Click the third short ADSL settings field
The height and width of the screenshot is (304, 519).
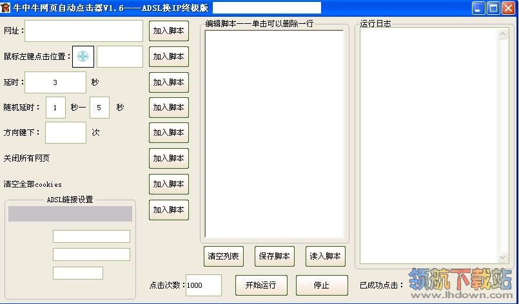[78, 273]
